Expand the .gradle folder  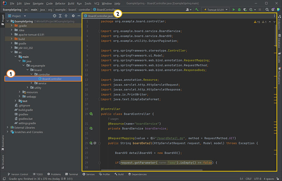click(12, 25)
